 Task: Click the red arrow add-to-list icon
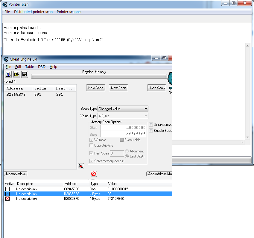[81, 166]
